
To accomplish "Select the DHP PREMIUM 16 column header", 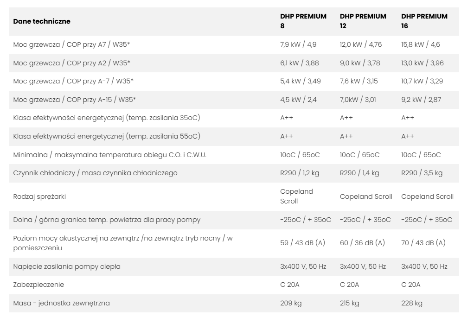I will 424,21.
